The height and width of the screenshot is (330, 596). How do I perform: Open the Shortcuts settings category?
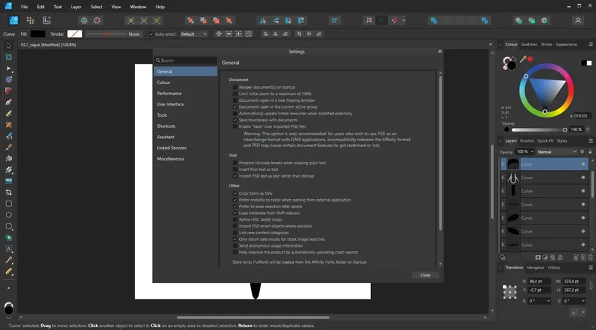click(186, 126)
